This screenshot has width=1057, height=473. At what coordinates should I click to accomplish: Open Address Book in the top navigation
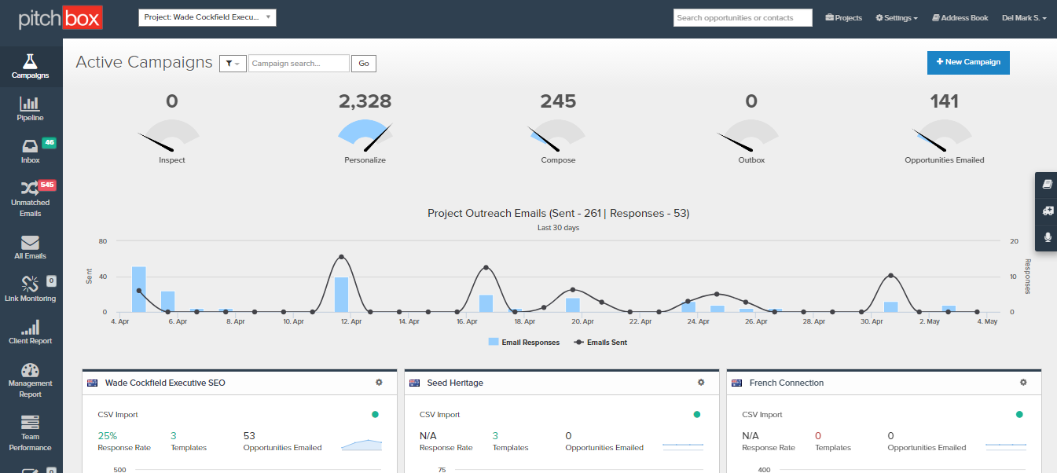[960, 18]
